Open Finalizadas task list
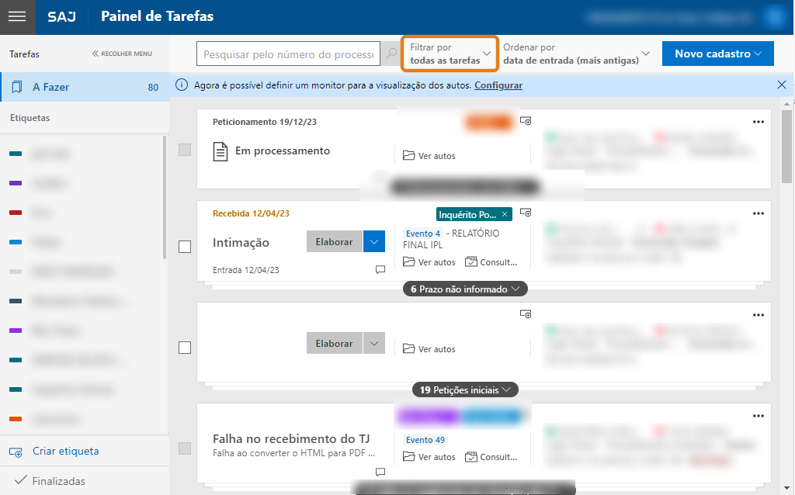The image size is (795, 495). tap(58, 481)
